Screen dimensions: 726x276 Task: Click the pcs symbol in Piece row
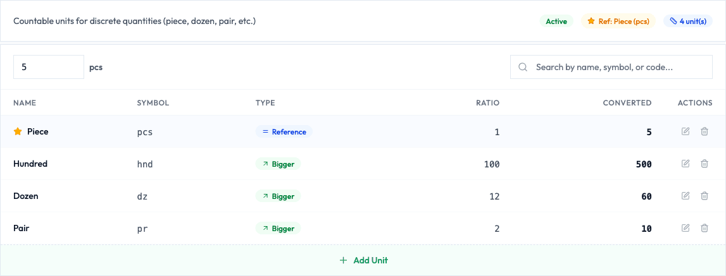(145, 132)
